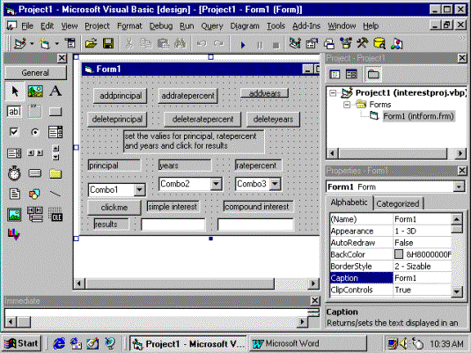
Task: Select the CommandButton tool in toolbox
Action: (x=55, y=112)
